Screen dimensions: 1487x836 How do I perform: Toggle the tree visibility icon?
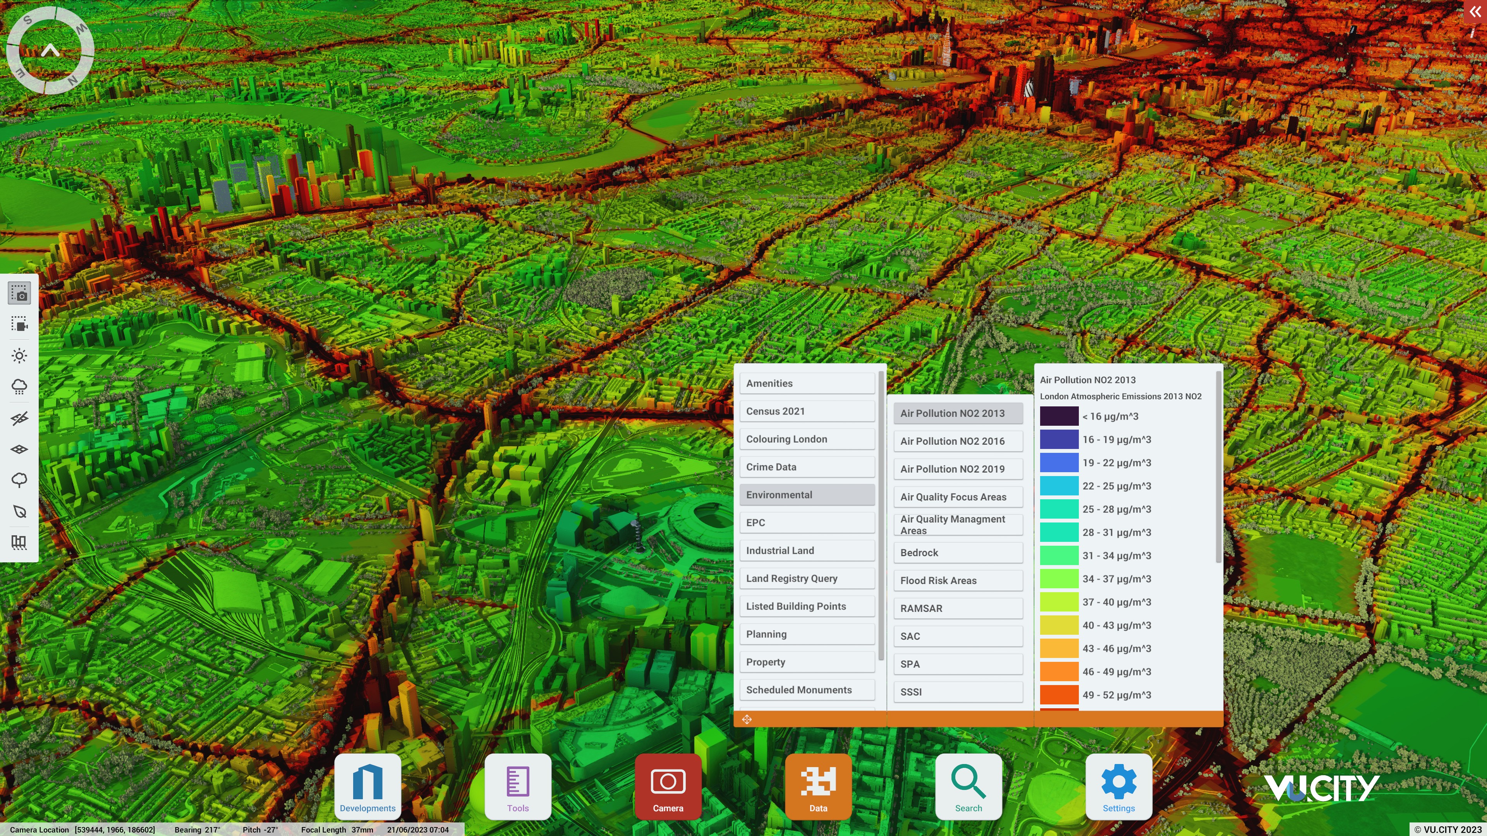(19, 480)
